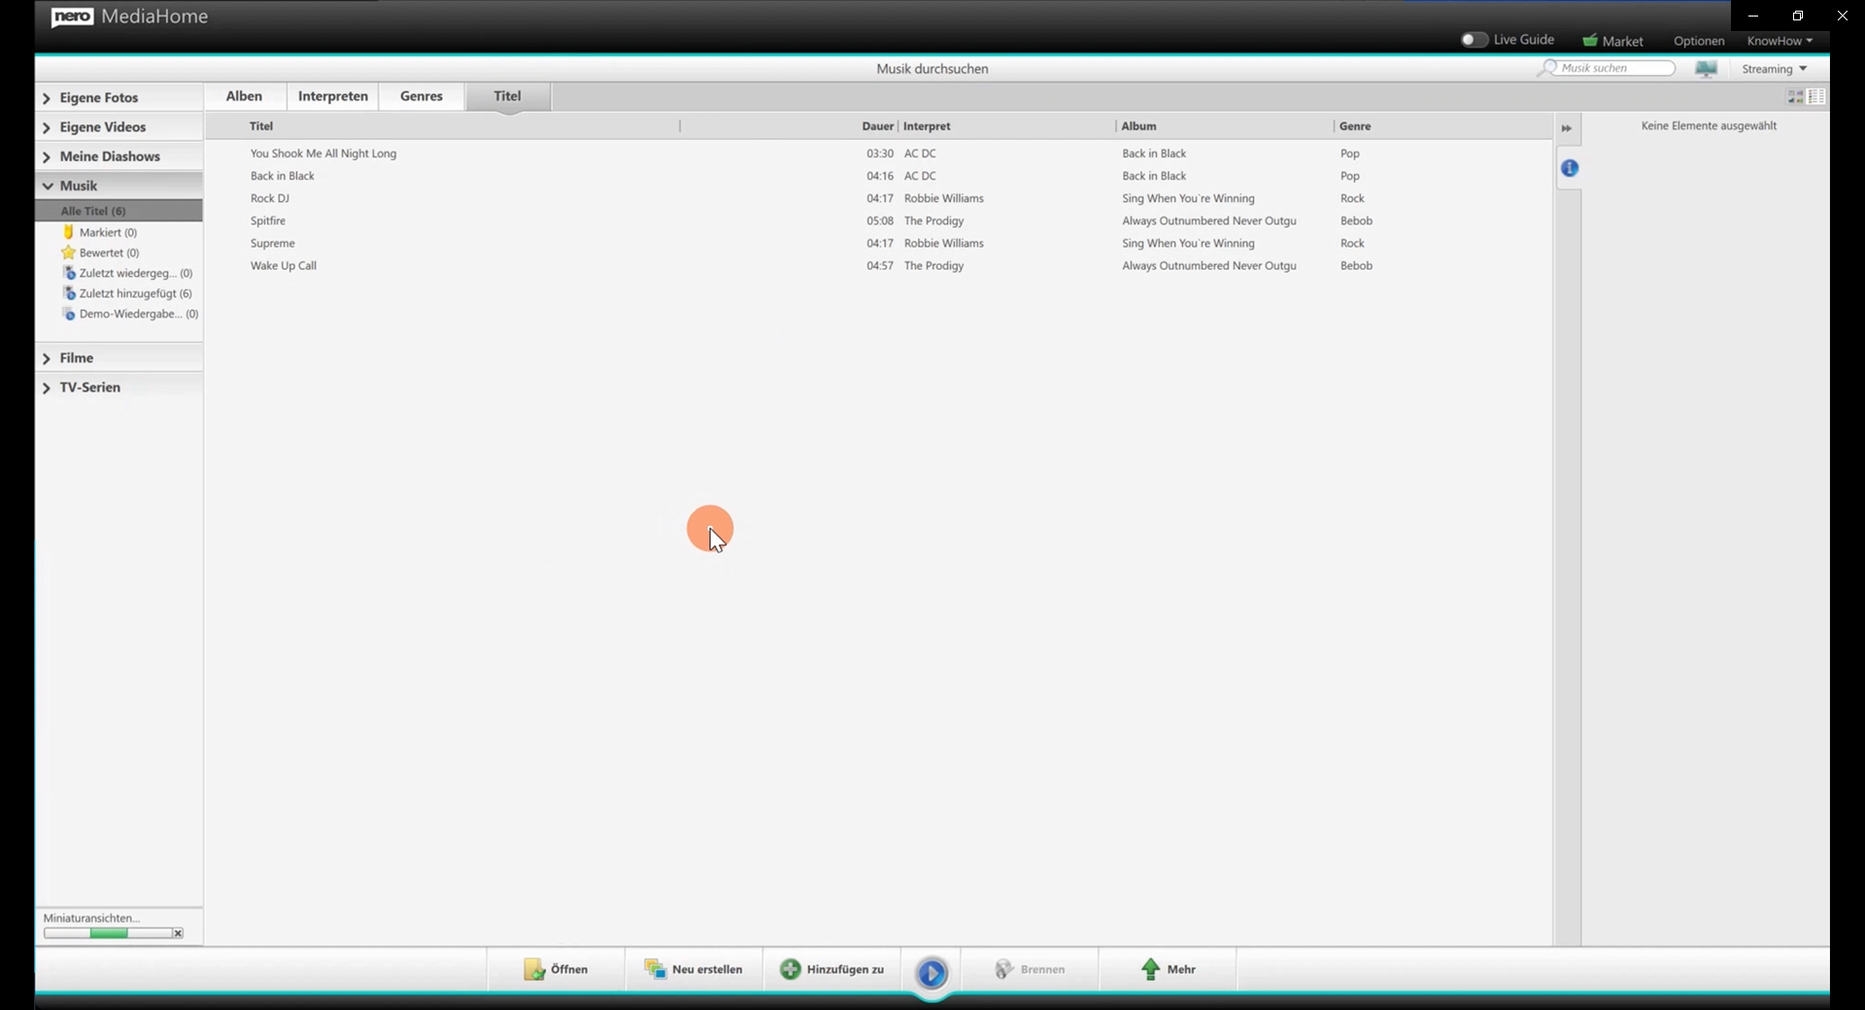
Task: Toggle the Live Guide switch
Action: (x=1474, y=40)
